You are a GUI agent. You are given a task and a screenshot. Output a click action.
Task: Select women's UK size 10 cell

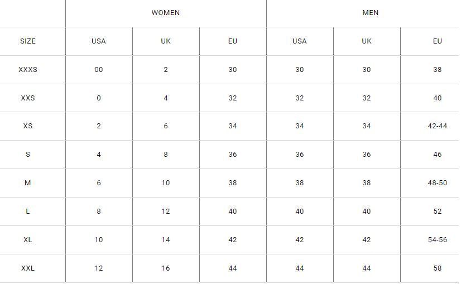tap(166, 183)
